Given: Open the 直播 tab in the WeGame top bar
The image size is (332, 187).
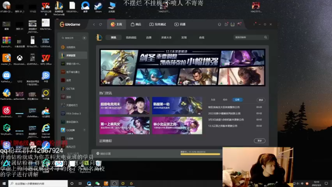Looking at the screenshot, I should (x=180, y=25).
